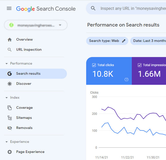The height and width of the screenshot is (160, 166).
Task: Click the 100 value on chart axis
Action: pyautogui.click(x=95, y=131)
